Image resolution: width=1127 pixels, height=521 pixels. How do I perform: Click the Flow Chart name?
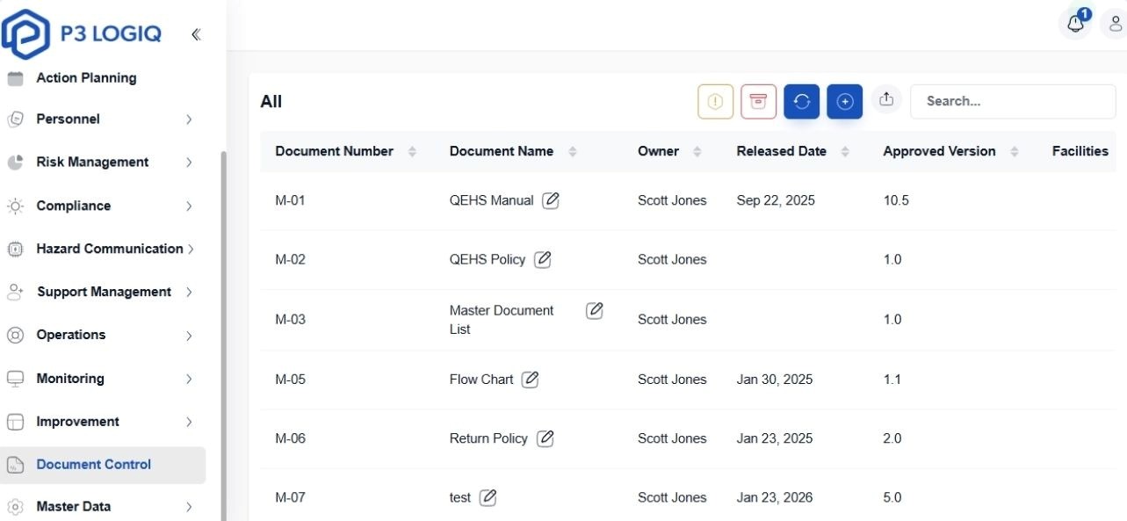click(481, 380)
